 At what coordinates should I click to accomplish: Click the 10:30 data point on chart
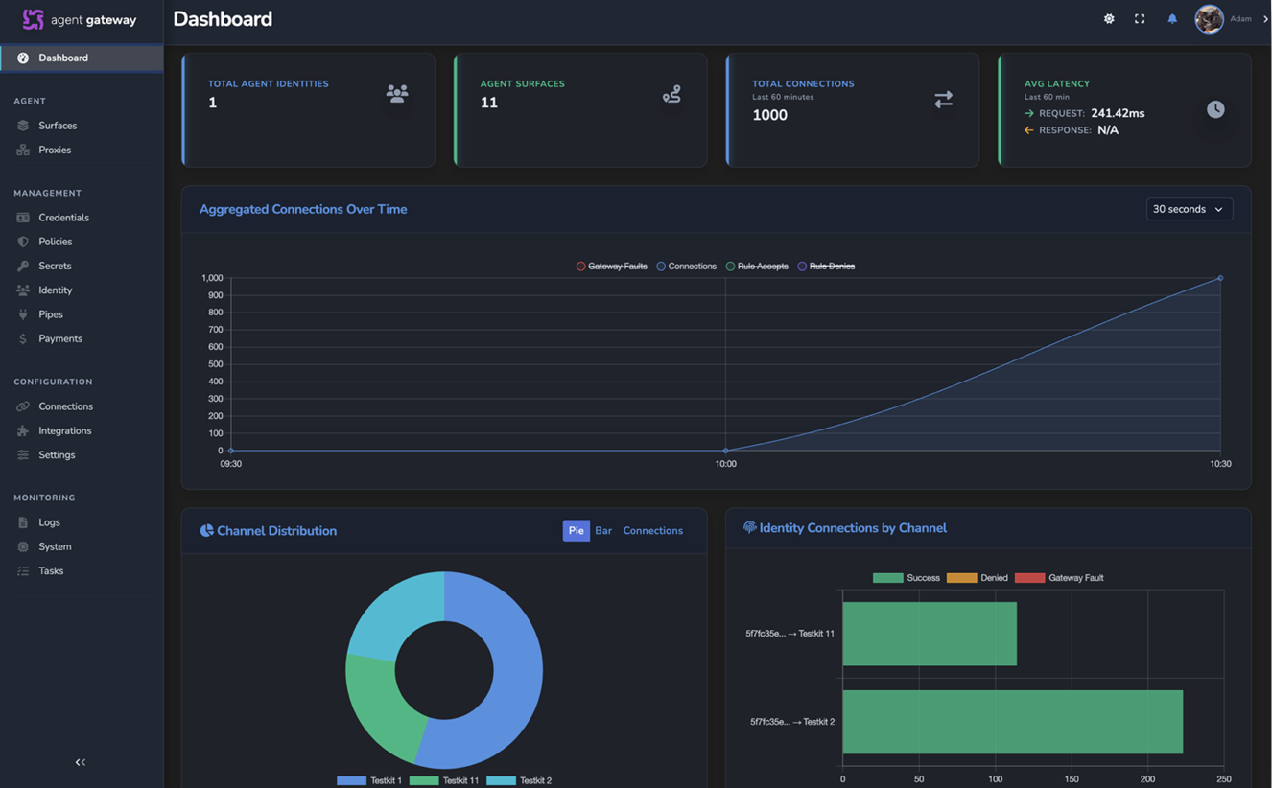point(1220,278)
